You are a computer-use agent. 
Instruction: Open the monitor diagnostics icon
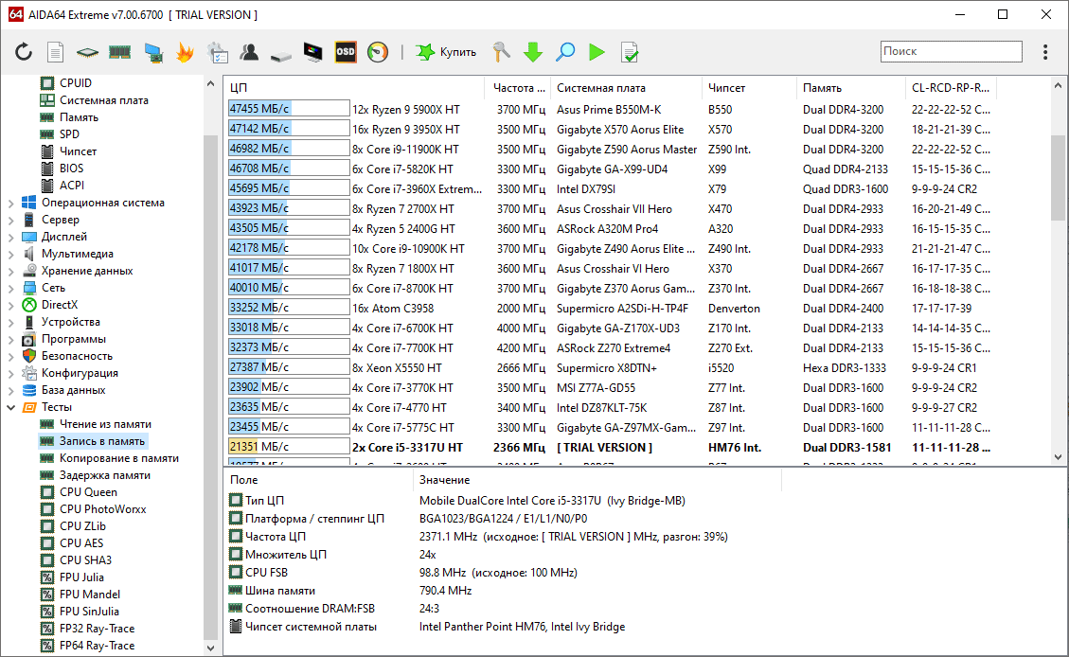pos(312,52)
